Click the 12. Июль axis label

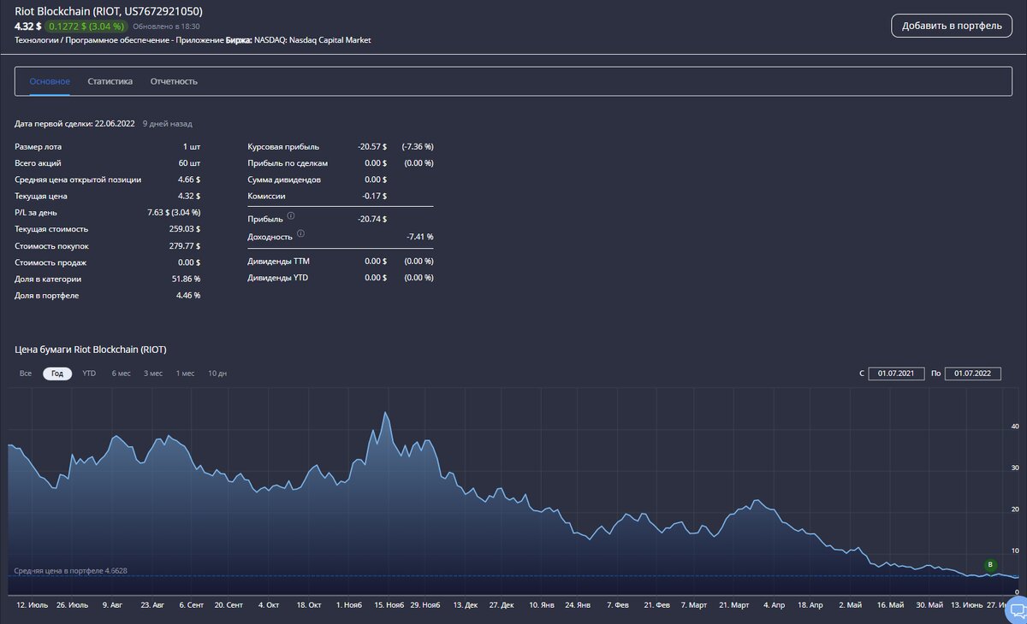point(33,604)
